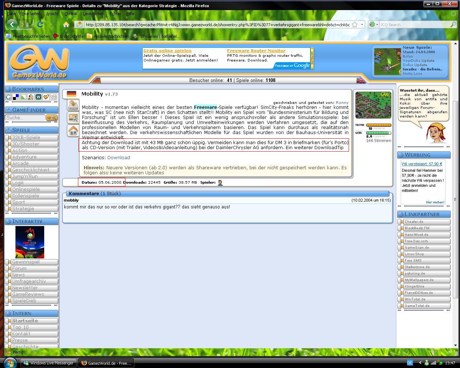Select the 3D/Shooter category

[32, 144]
